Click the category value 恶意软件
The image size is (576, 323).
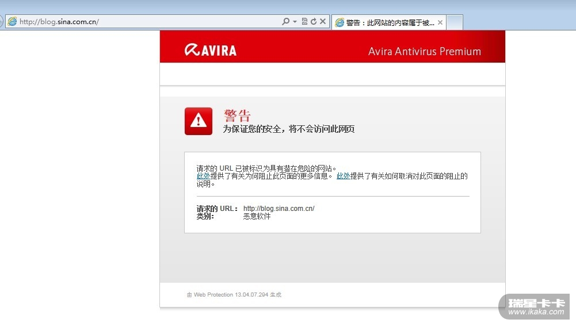[257, 217]
